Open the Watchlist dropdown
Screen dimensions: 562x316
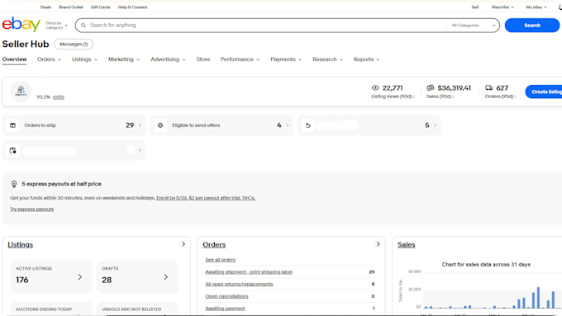point(502,7)
